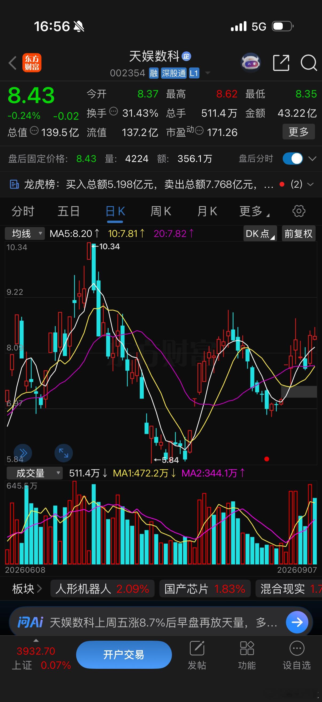The width and height of the screenshot is (322, 702).
Task: Tap the 前复权 adjustment button
Action: pos(299,233)
